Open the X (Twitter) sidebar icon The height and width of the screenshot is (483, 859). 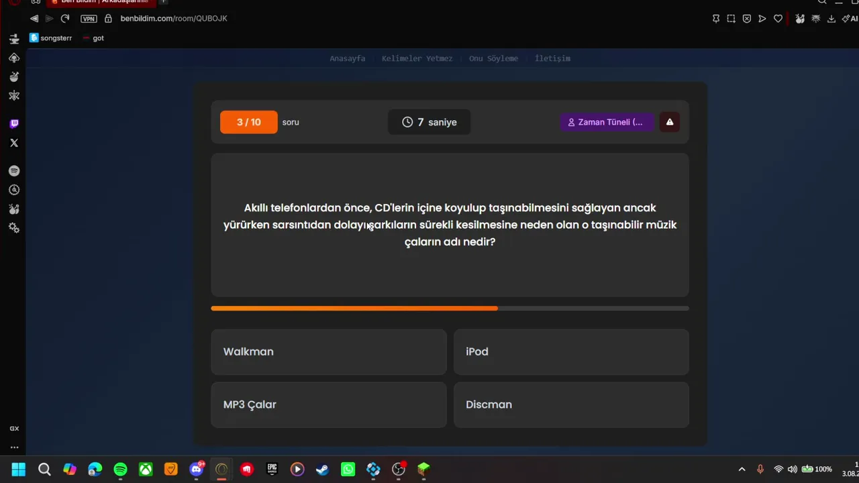[14, 143]
